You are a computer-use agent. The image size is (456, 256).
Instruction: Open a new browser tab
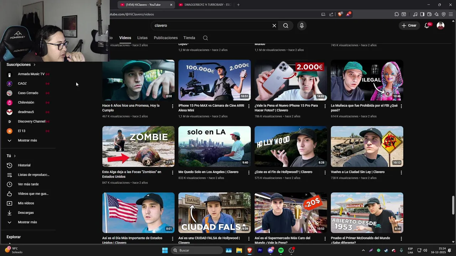(x=238, y=5)
